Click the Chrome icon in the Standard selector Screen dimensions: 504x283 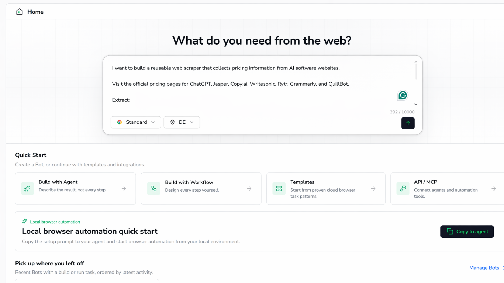point(119,122)
